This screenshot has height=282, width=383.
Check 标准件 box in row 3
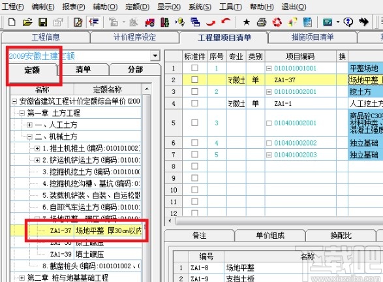[194, 91]
